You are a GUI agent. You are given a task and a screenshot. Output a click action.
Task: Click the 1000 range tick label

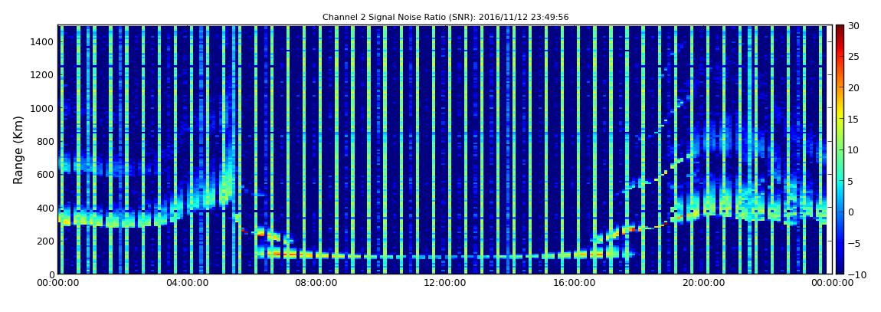pos(43,108)
